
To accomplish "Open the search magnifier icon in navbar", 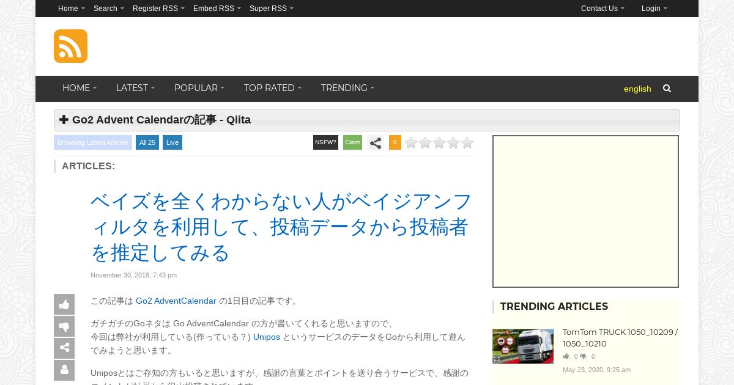I will coord(667,89).
